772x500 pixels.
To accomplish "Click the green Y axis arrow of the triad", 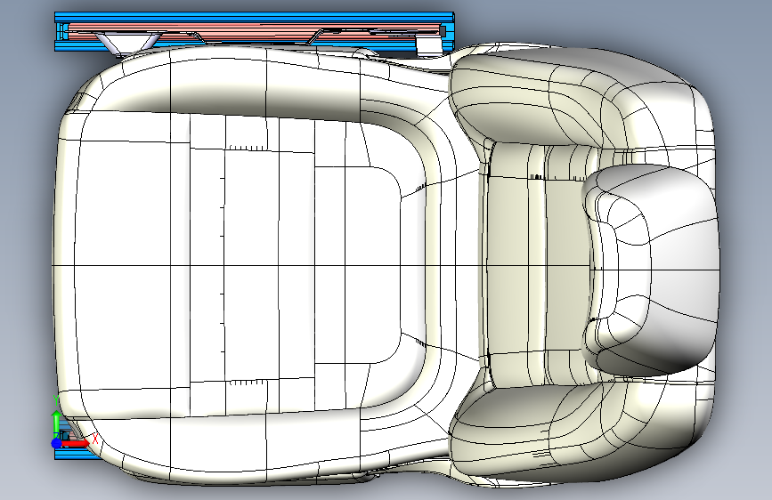I will pyautogui.click(x=56, y=424).
